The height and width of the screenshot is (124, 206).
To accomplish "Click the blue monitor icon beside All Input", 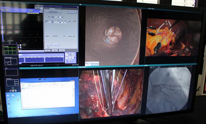I will click(19, 47).
